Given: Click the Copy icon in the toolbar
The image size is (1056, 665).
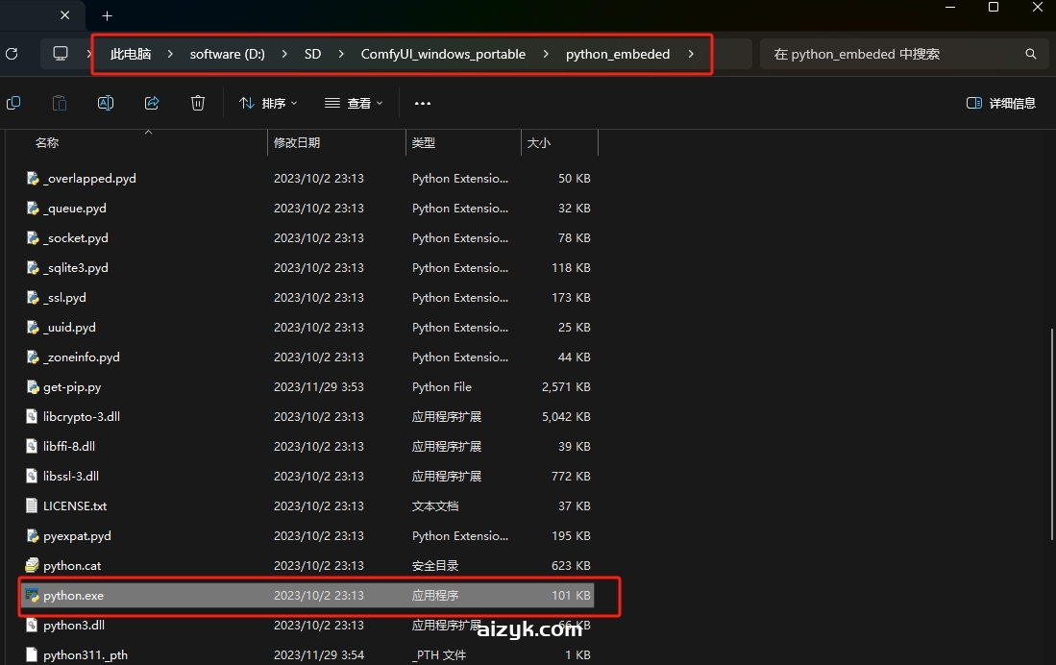Looking at the screenshot, I should pos(13,102).
